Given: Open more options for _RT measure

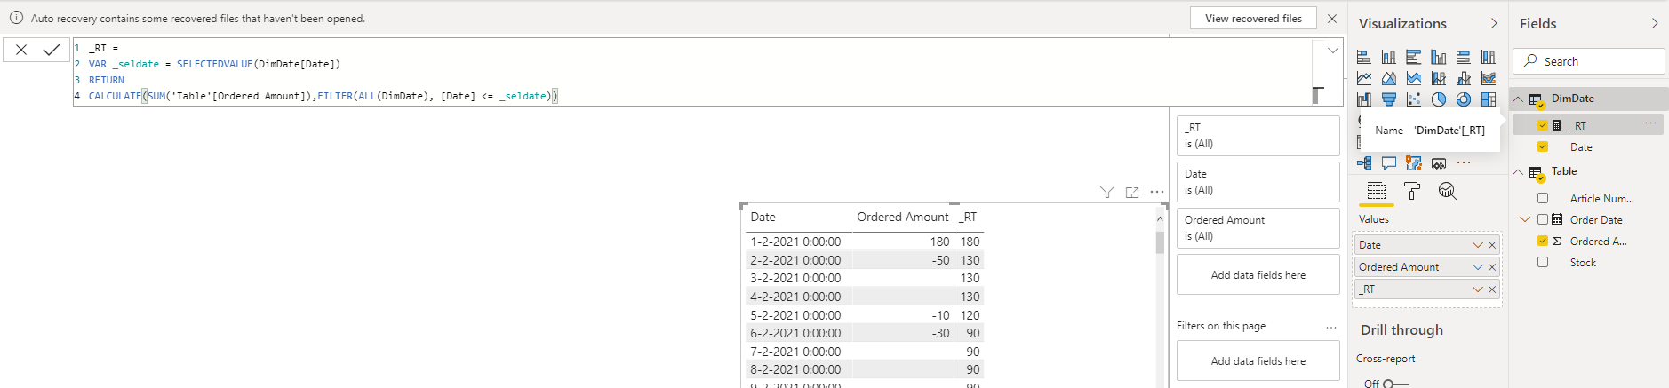Looking at the screenshot, I should [1650, 123].
